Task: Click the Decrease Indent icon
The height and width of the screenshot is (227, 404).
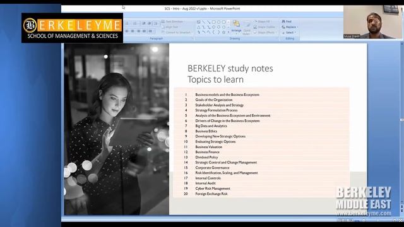Action: point(144,23)
